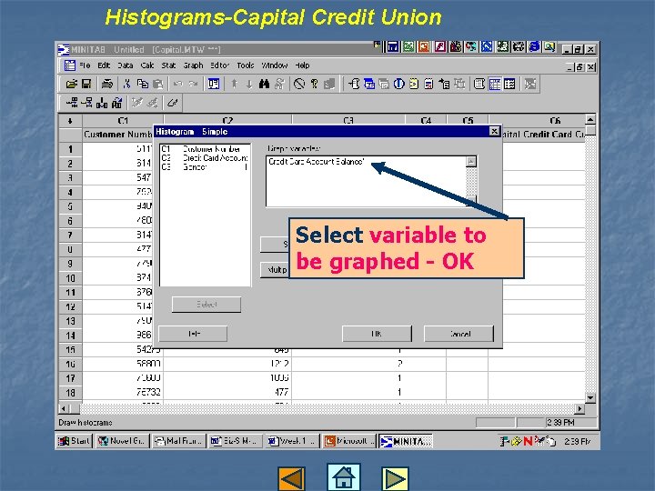
Task: Click the Multiple Graphs button in dialog
Action: [275, 270]
